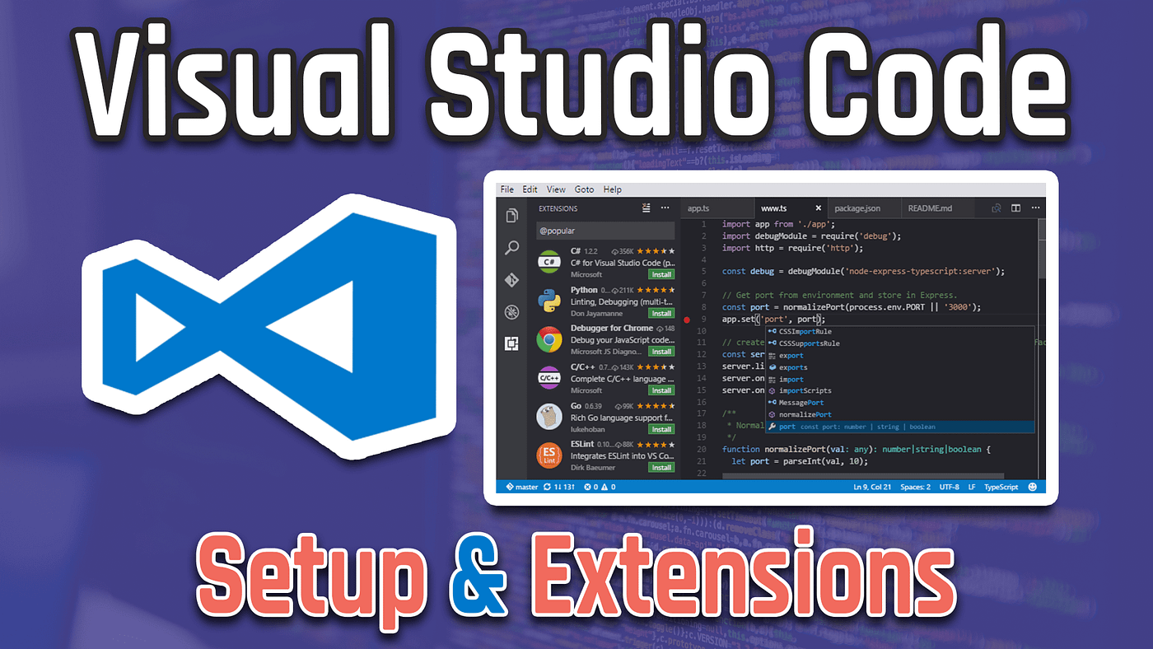Click the C# extension title text

click(x=576, y=250)
